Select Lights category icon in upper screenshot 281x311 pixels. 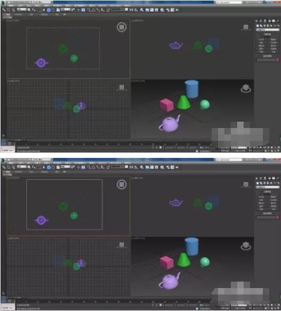pos(264,26)
